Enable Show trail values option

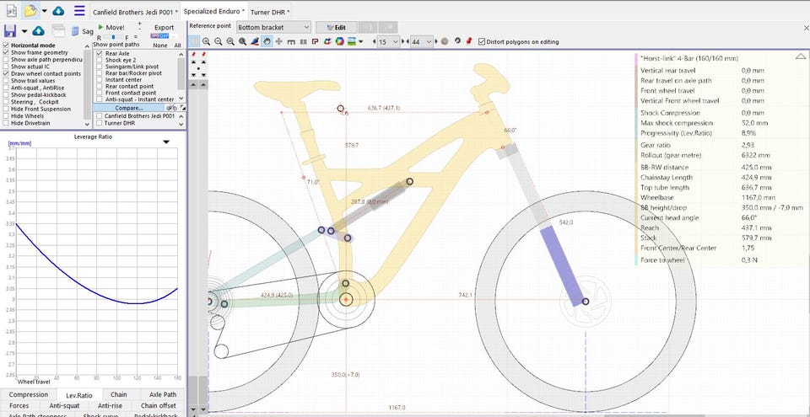pos(7,81)
